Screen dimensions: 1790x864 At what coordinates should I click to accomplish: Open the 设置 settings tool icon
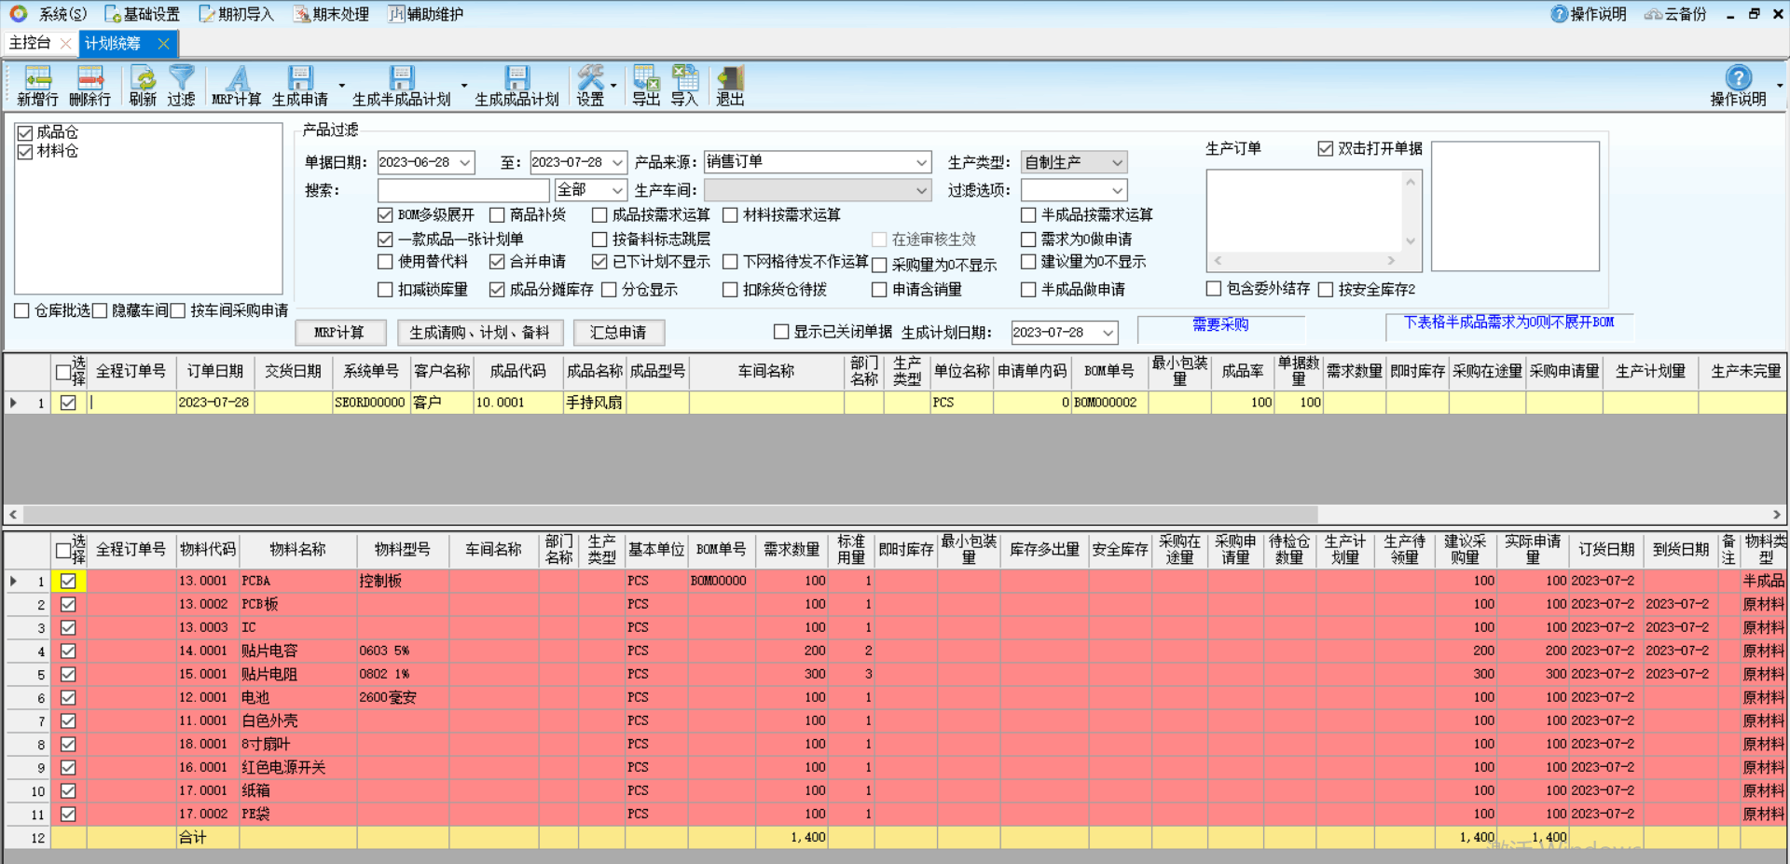[589, 78]
